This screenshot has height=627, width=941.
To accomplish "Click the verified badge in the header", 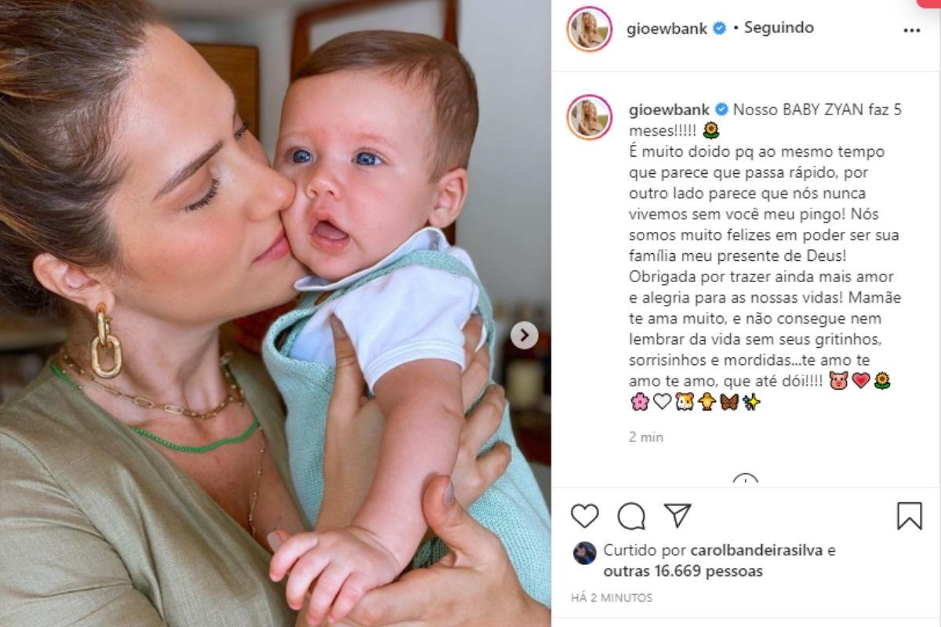I will coord(719,29).
